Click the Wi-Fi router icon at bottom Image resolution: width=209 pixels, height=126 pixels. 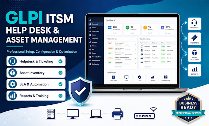coord(145,113)
